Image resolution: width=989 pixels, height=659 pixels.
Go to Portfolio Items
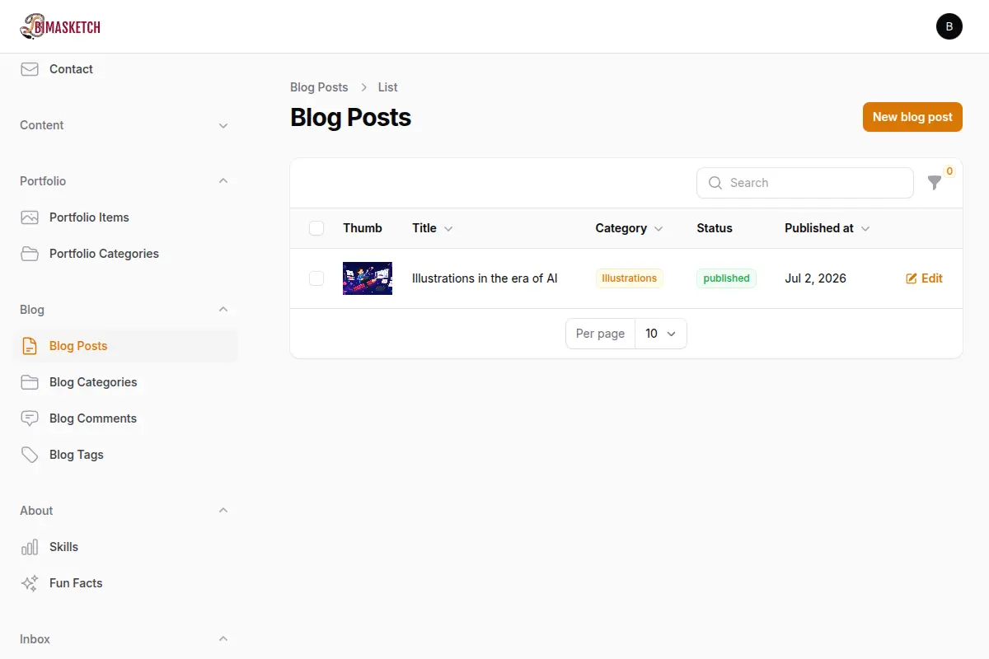[124, 217]
